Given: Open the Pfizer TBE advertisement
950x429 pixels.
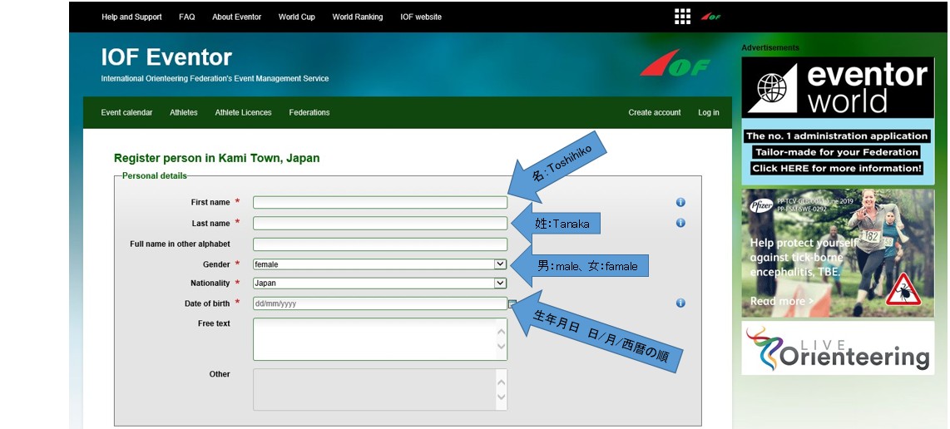Looking at the screenshot, I should (838, 254).
